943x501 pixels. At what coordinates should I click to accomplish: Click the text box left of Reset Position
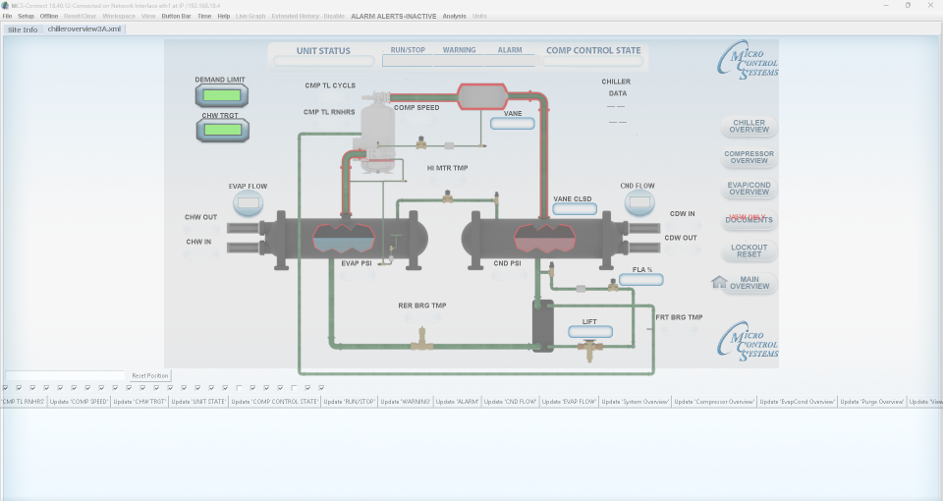coord(65,375)
